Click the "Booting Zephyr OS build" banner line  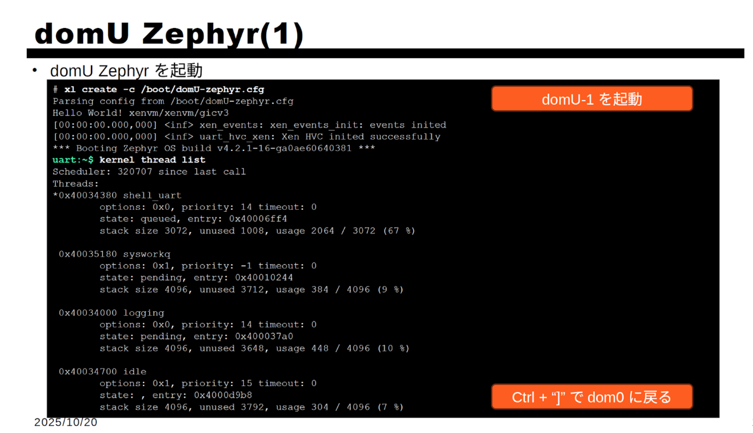click(x=214, y=148)
